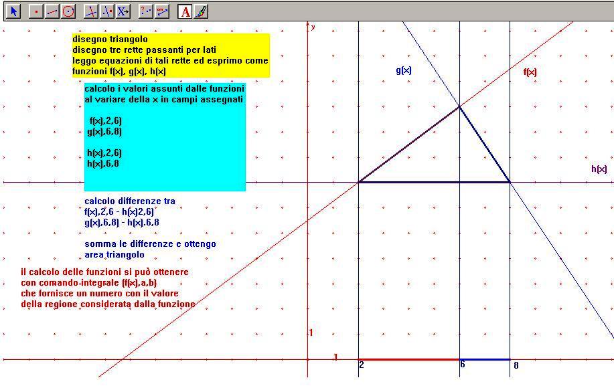
Task: Click 'calcolo i valori assunti dalle funzioni'
Action: 165,88
